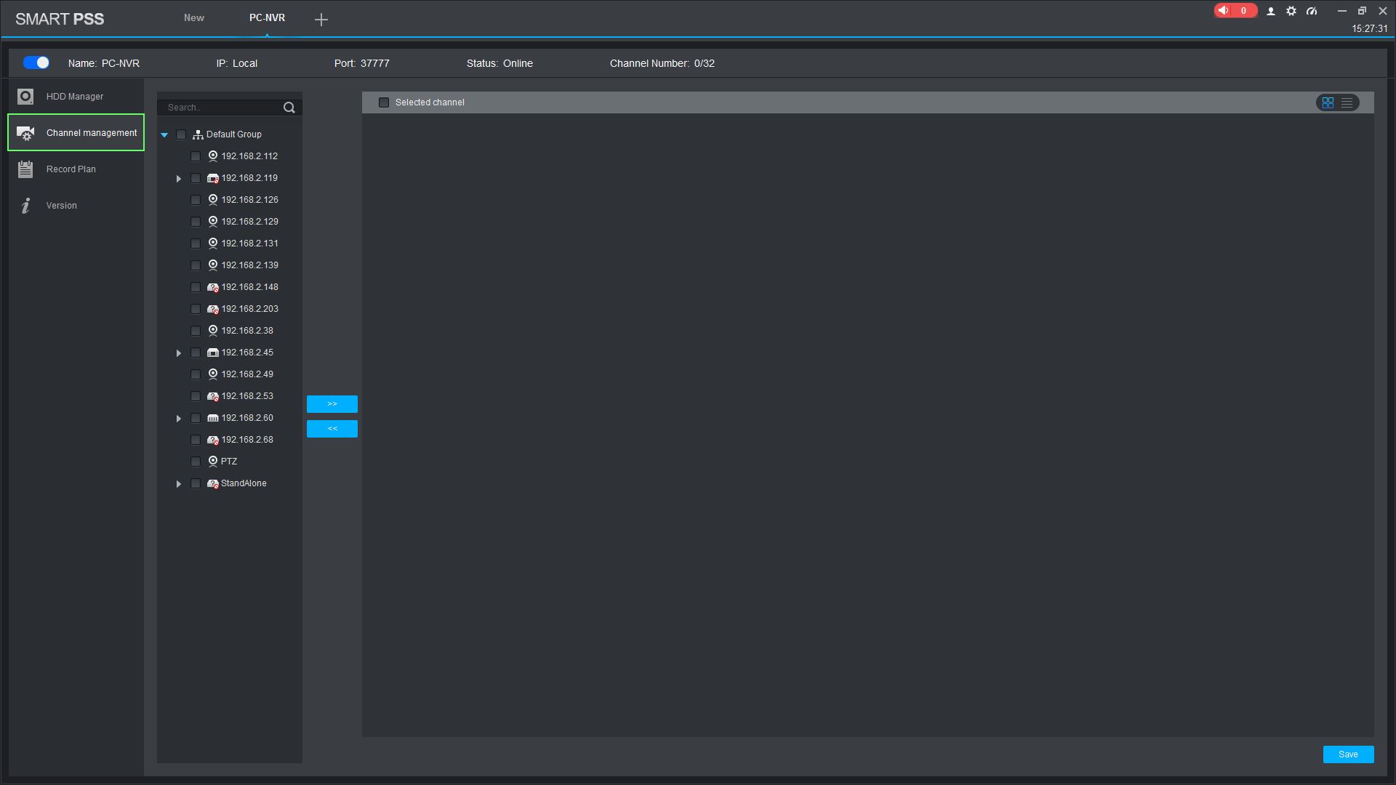Tick the PTZ device checkbox

(196, 462)
